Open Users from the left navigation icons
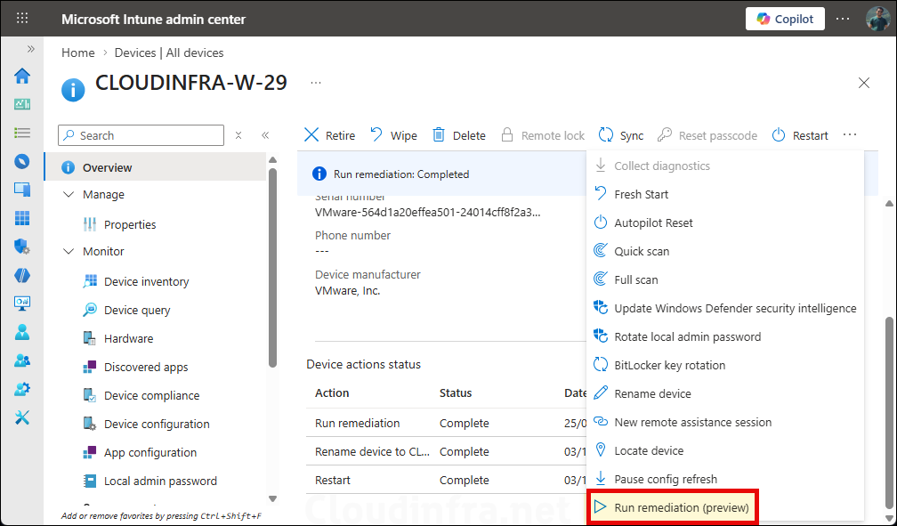Screen dimensions: 897x526 point(21,332)
